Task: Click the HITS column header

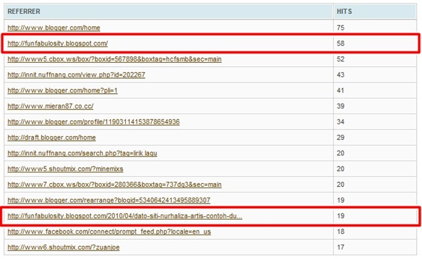Action: [x=344, y=11]
